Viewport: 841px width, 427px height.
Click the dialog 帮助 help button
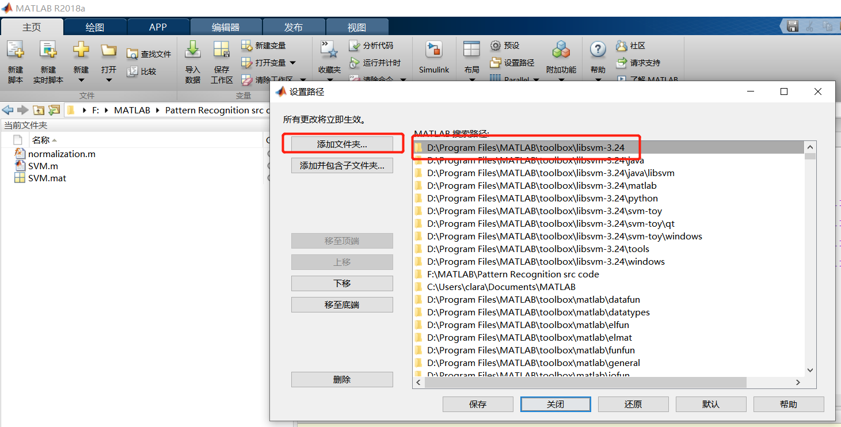(x=789, y=404)
